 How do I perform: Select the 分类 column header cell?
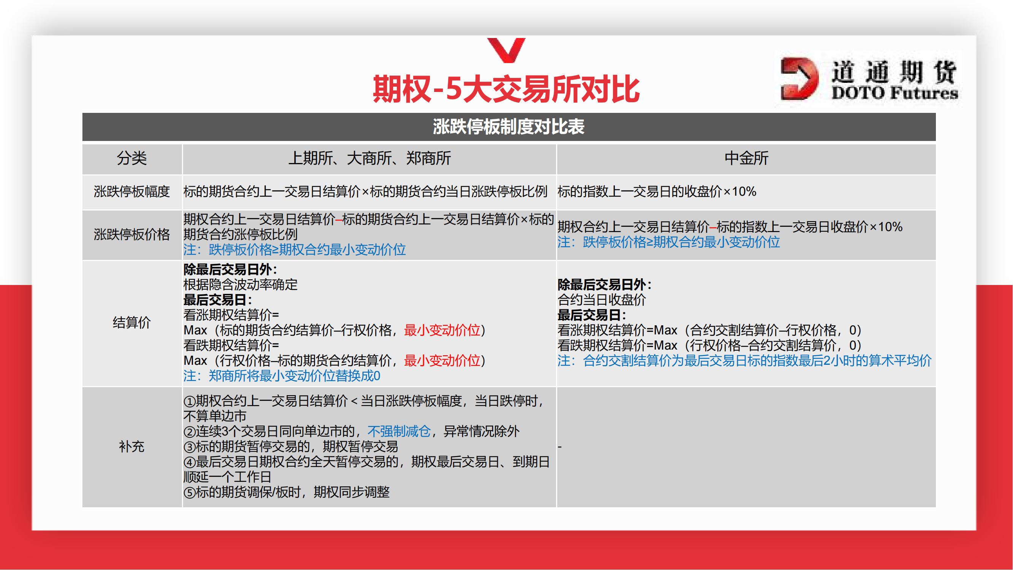[132, 158]
